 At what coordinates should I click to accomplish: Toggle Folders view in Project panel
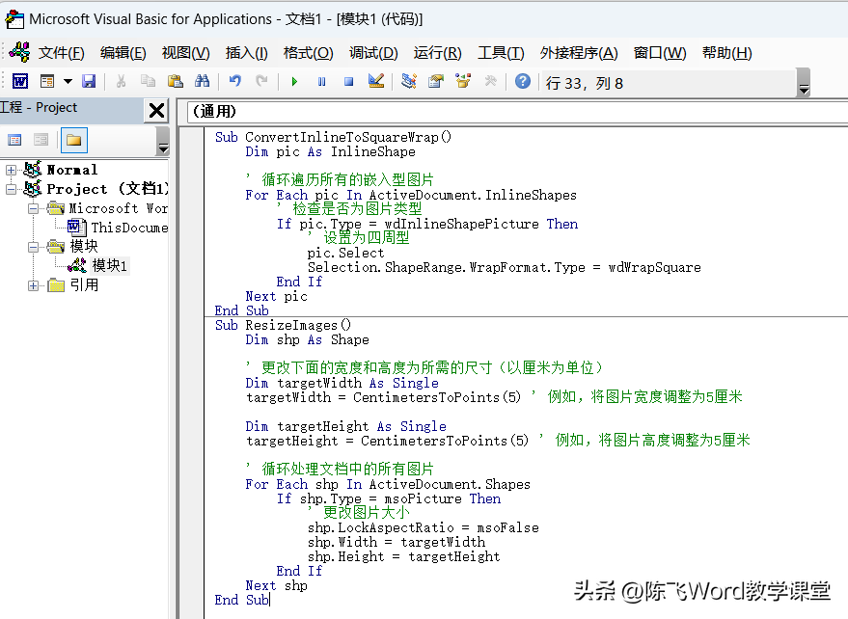(x=73, y=140)
